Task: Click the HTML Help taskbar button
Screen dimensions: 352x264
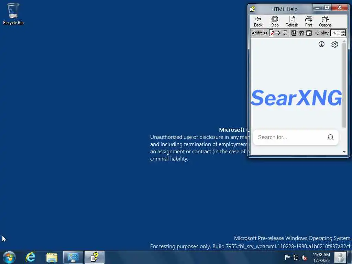Action: tap(95, 257)
